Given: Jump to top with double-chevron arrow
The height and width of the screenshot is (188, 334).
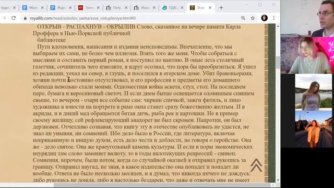Looking at the screenshot, I should click(x=256, y=165).
